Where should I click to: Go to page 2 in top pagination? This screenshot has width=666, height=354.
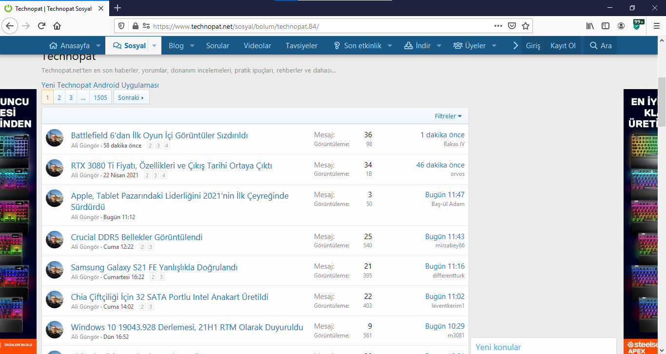click(59, 97)
